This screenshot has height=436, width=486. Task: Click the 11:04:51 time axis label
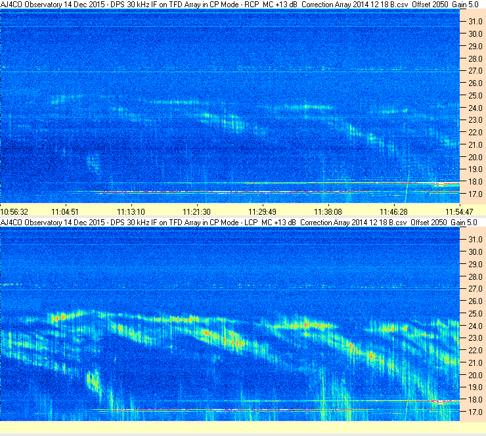(65, 212)
